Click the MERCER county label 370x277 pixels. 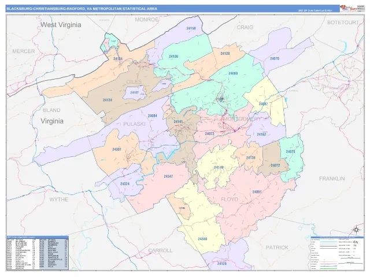click(x=24, y=51)
